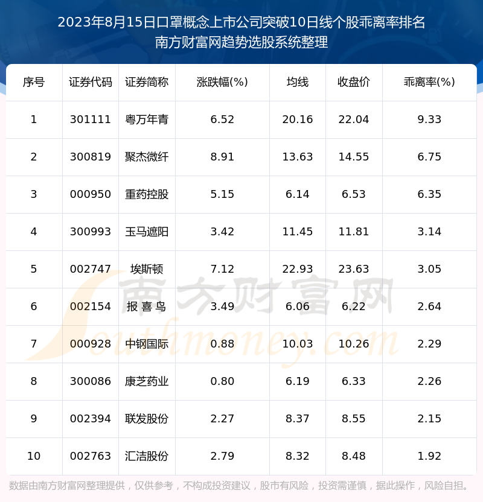Click the subtitle '南方财富网趋势选股系统整理'
The height and width of the screenshot is (502, 483).
pos(241,43)
